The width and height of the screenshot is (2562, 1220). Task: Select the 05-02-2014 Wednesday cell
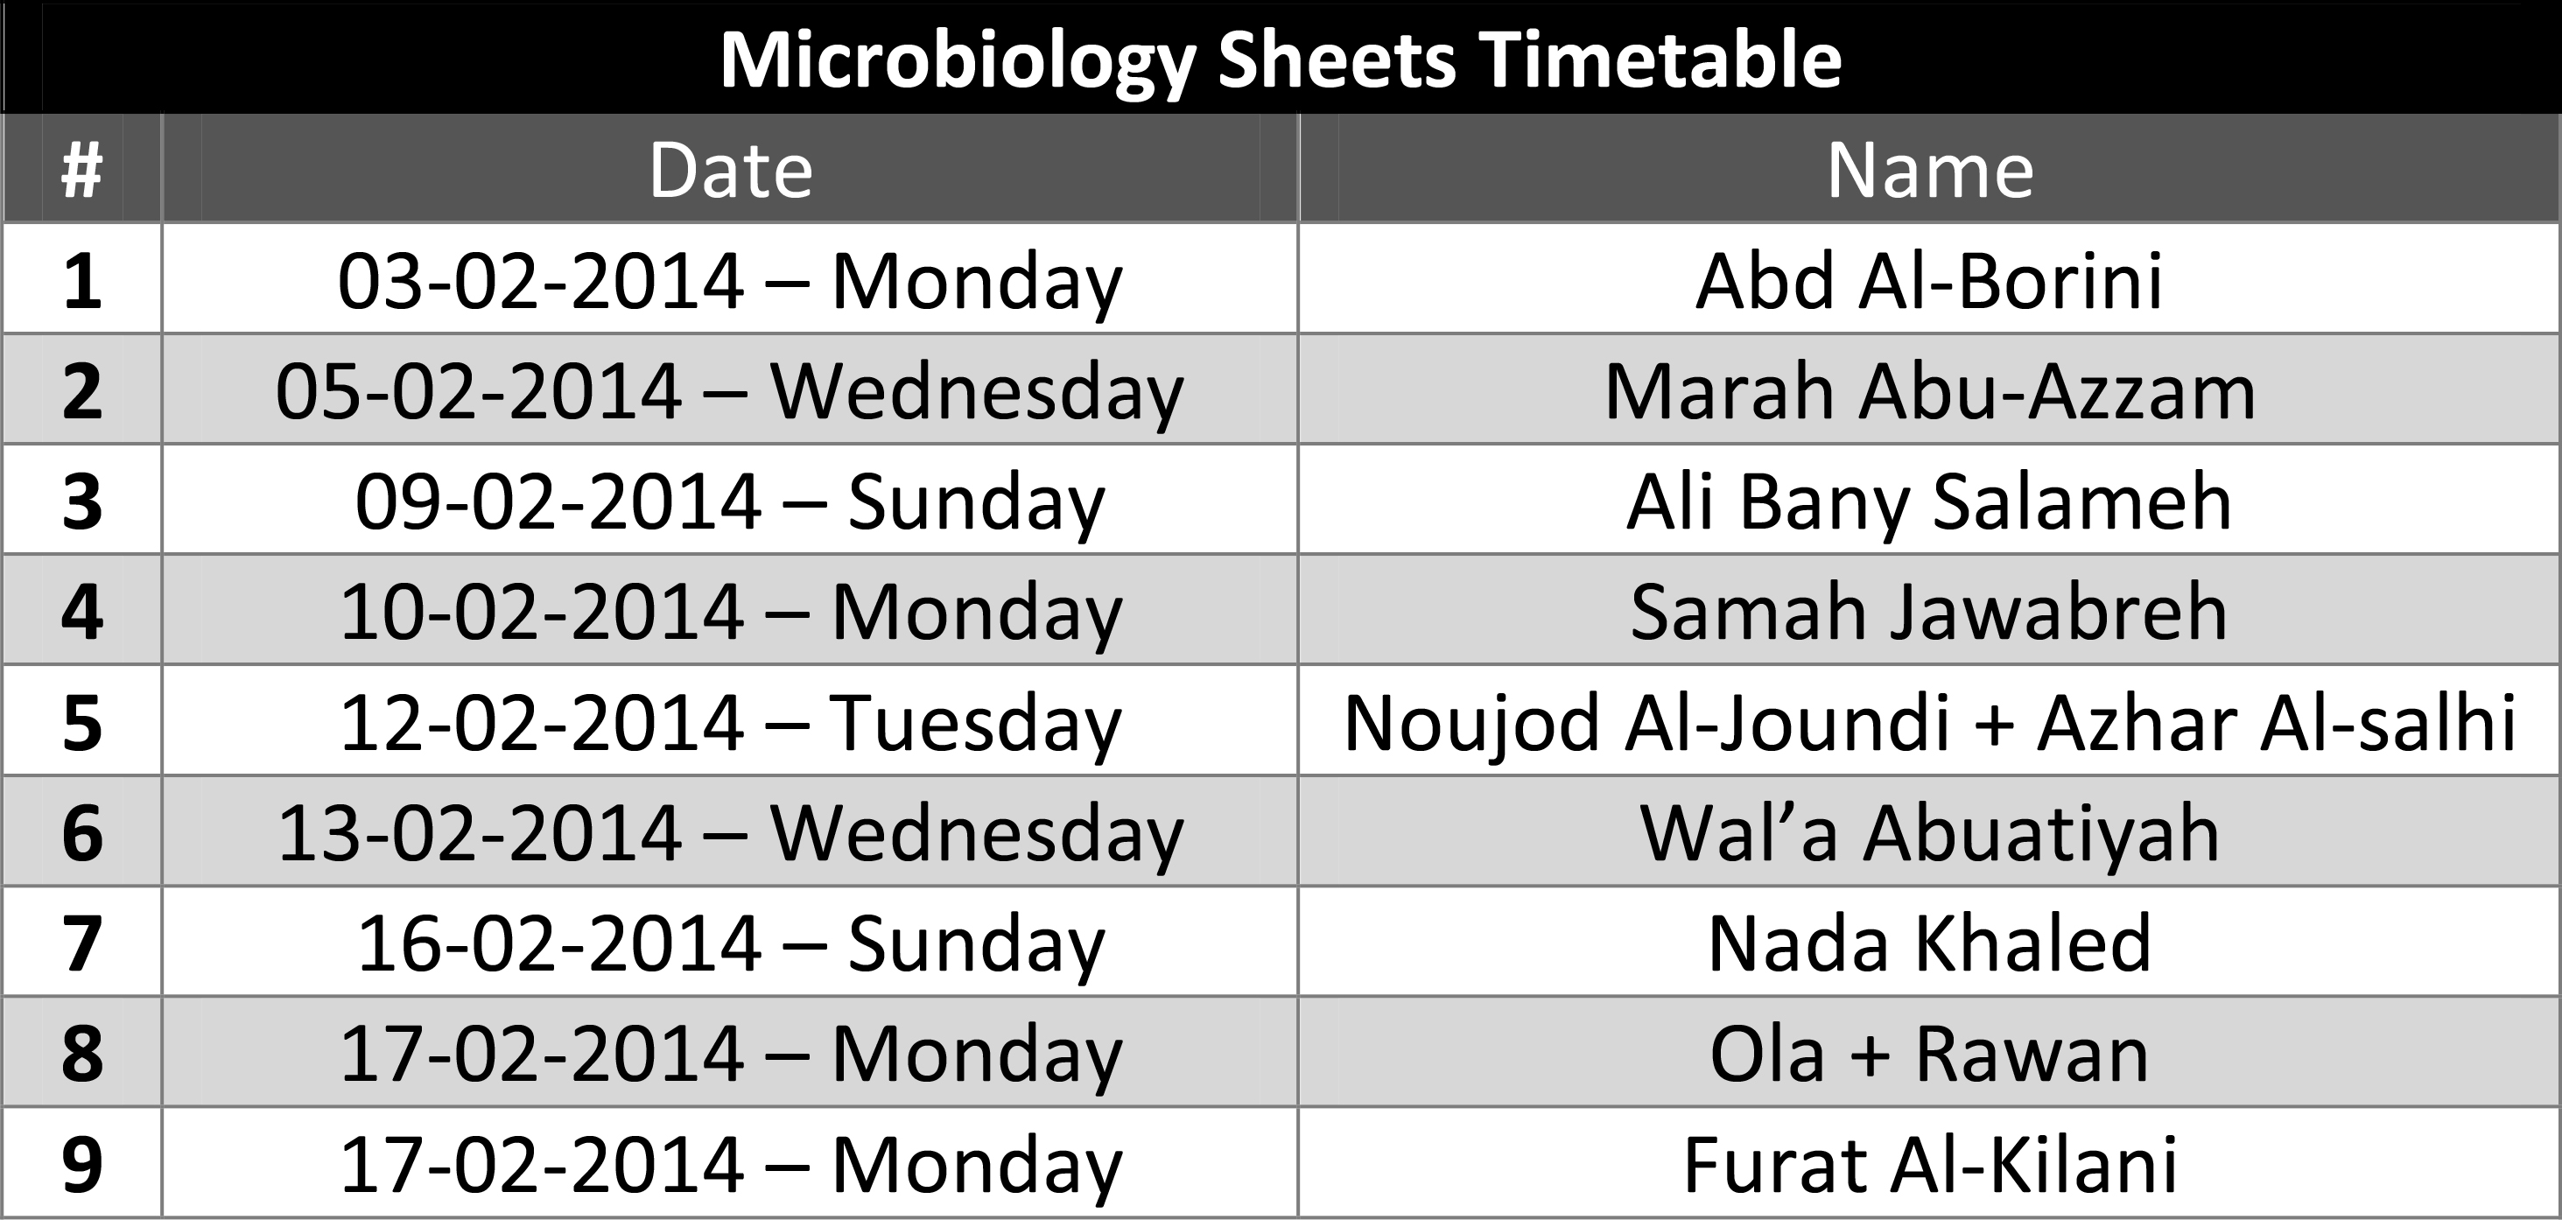[730, 389]
